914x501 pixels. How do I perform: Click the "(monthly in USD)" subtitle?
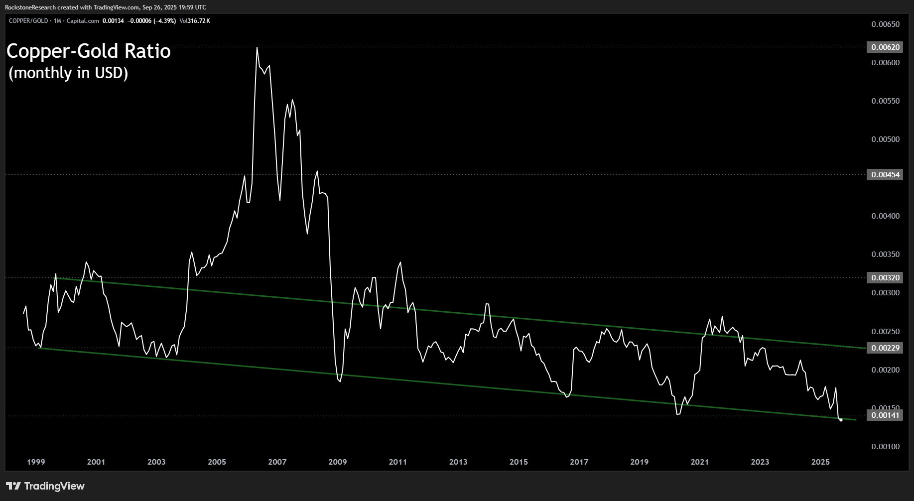click(x=68, y=73)
